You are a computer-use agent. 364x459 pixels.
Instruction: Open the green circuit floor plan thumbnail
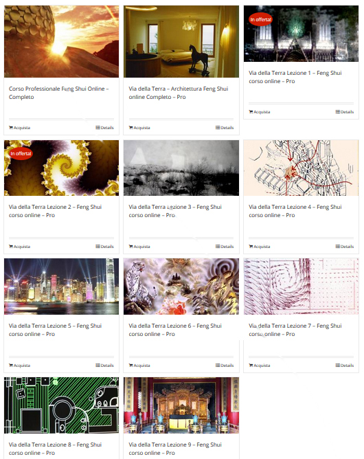(61, 405)
